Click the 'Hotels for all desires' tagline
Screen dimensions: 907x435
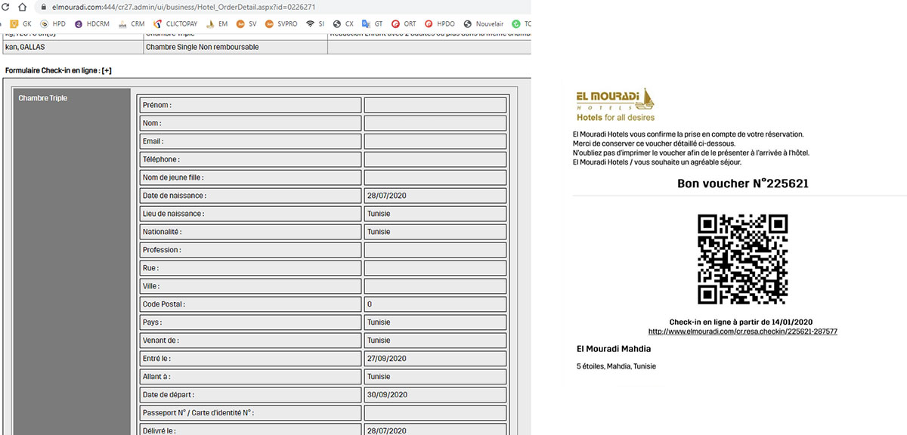[615, 118]
